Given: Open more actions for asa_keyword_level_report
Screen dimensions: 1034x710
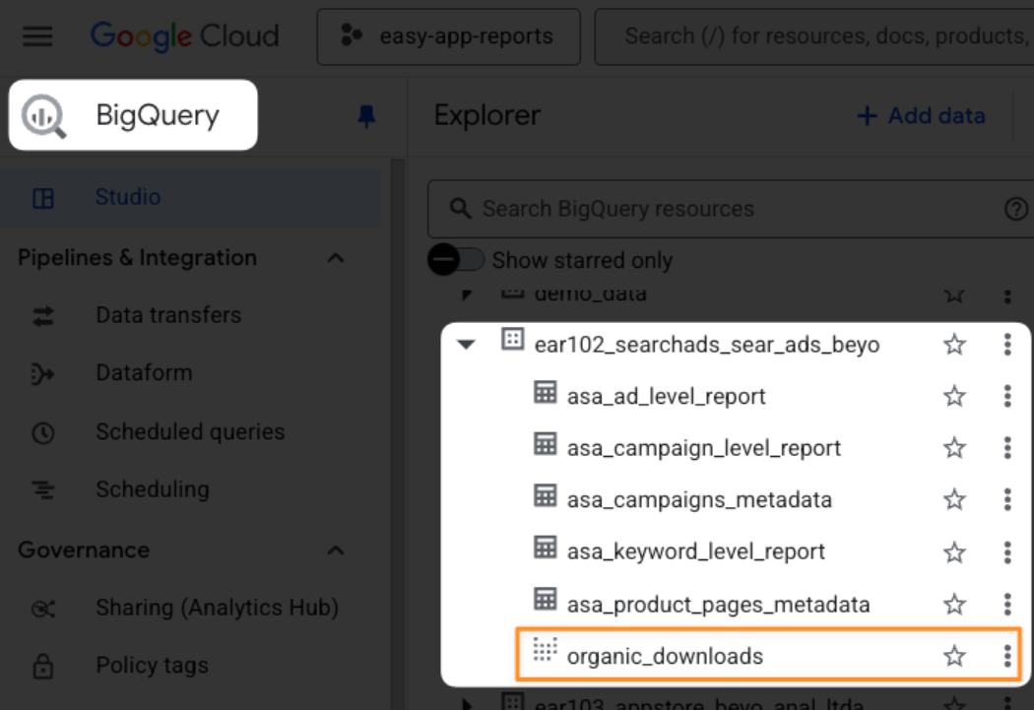Looking at the screenshot, I should pyautogui.click(x=1007, y=552).
